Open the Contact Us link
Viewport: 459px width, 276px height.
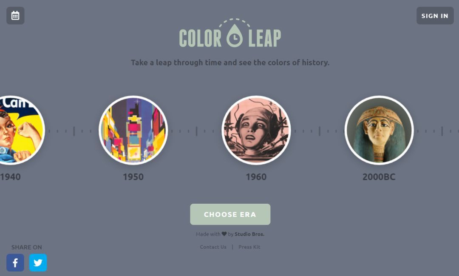213,247
